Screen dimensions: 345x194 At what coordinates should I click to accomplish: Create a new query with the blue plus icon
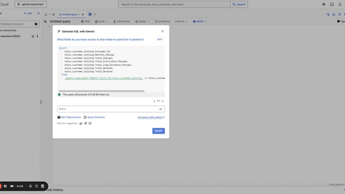tap(90, 15)
